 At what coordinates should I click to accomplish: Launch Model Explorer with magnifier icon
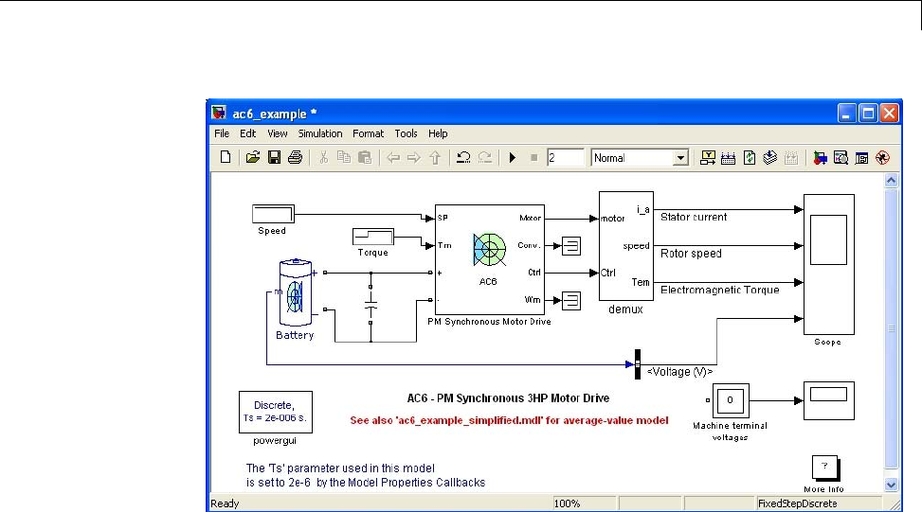pyautogui.click(x=841, y=157)
